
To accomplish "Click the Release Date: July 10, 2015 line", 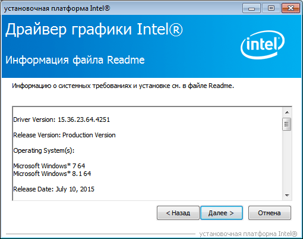I will [53, 189].
